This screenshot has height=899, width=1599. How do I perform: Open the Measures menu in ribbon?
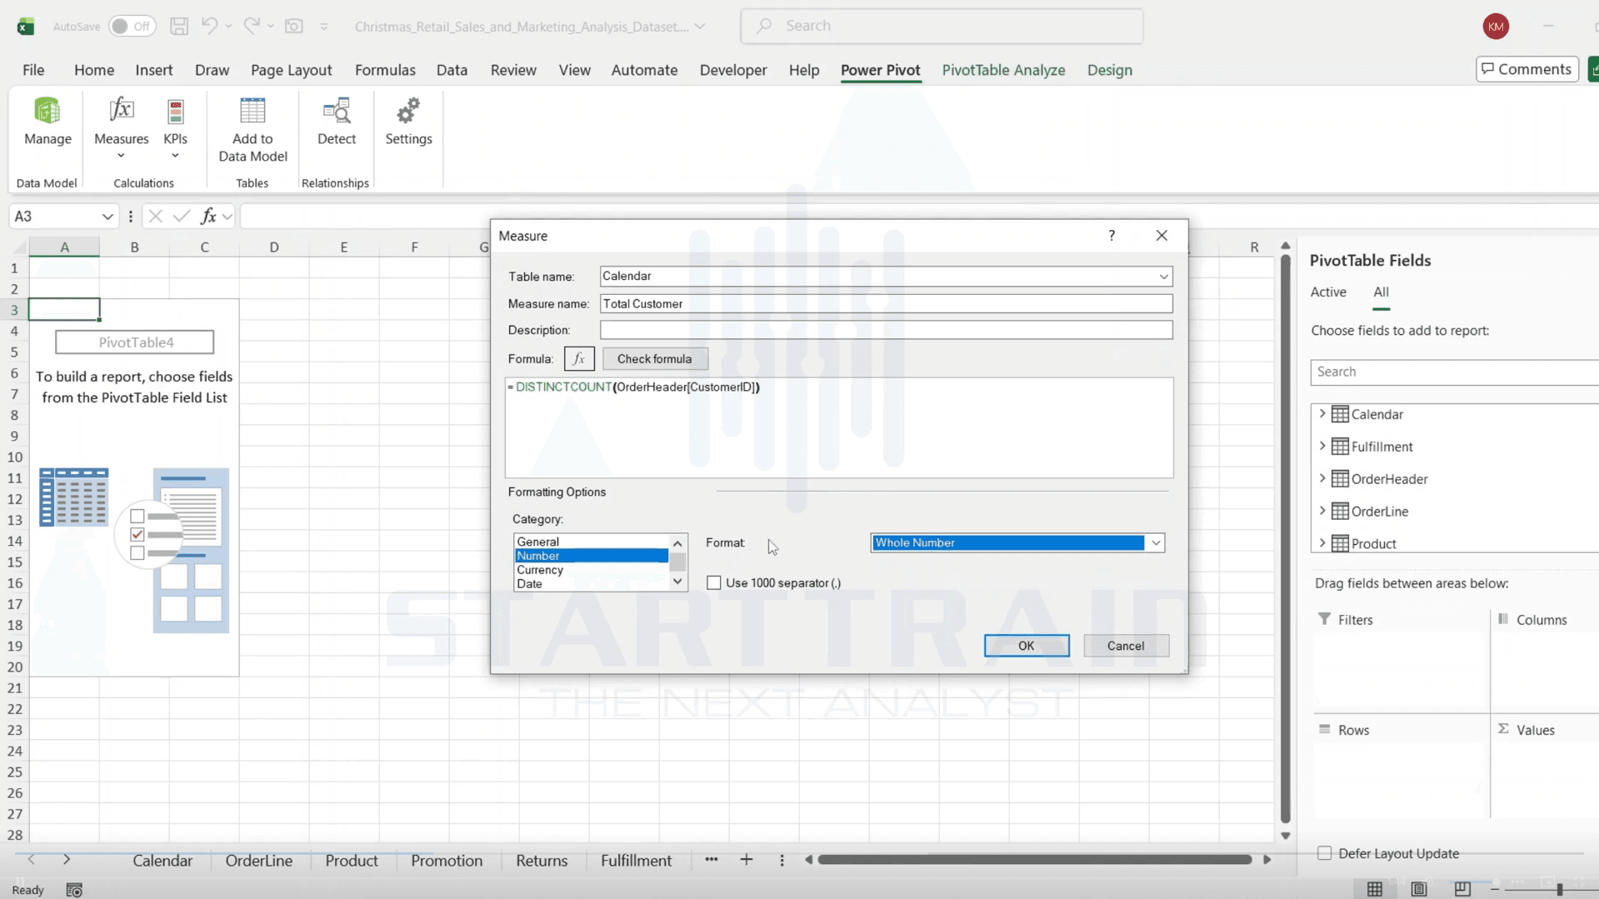121,128
